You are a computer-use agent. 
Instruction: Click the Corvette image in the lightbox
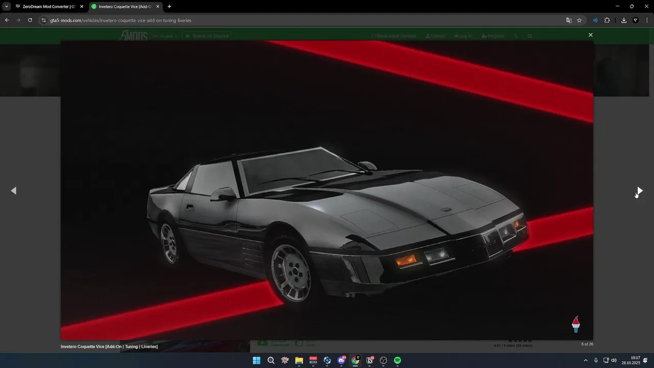tap(327, 190)
